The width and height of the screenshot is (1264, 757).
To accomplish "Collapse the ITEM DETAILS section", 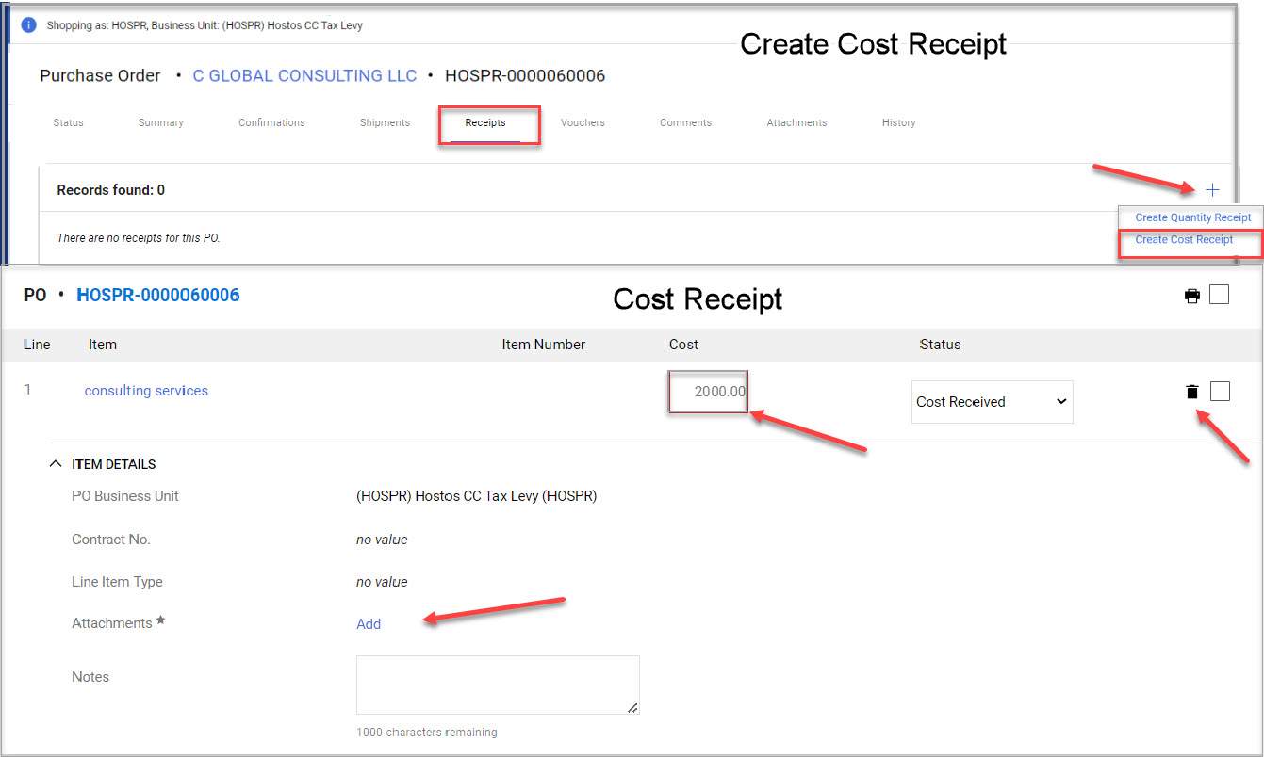I will [x=55, y=463].
